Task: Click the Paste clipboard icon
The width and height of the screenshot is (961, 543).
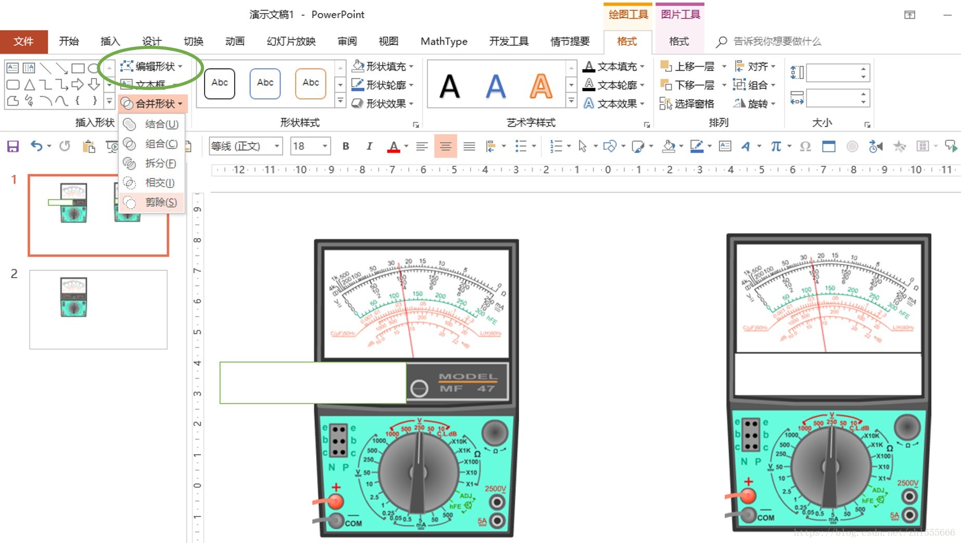Action: tap(89, 147)
